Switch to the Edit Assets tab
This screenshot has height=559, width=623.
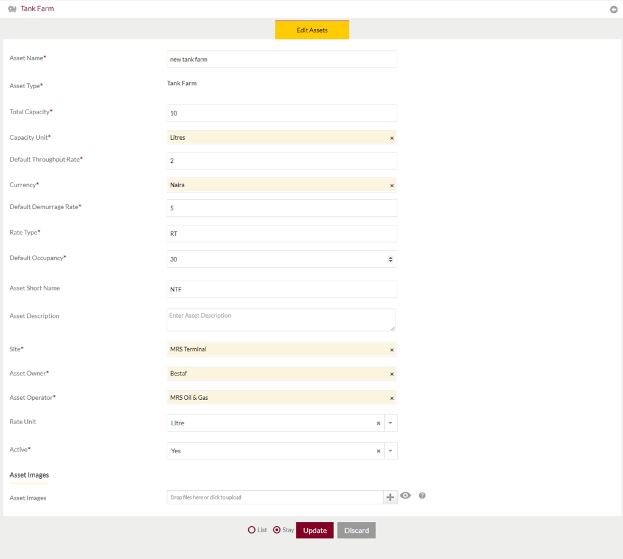point(312,30)
